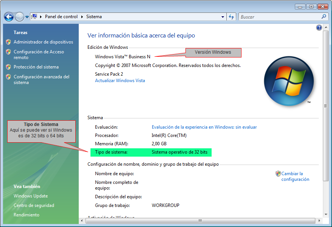Click the Windows Vista logo orb

click(289, 81)
